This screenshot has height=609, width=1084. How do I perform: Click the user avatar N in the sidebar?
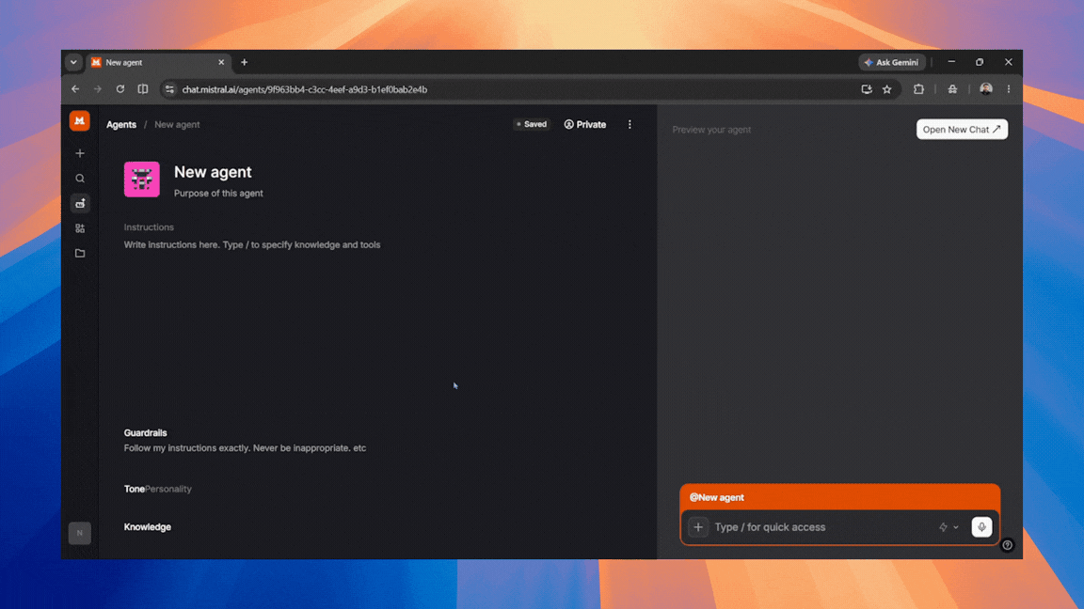click(x=79, y=533)
